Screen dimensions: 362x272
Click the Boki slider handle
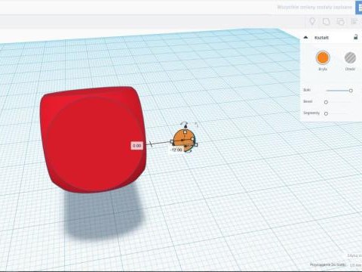[x=351, y=91]
